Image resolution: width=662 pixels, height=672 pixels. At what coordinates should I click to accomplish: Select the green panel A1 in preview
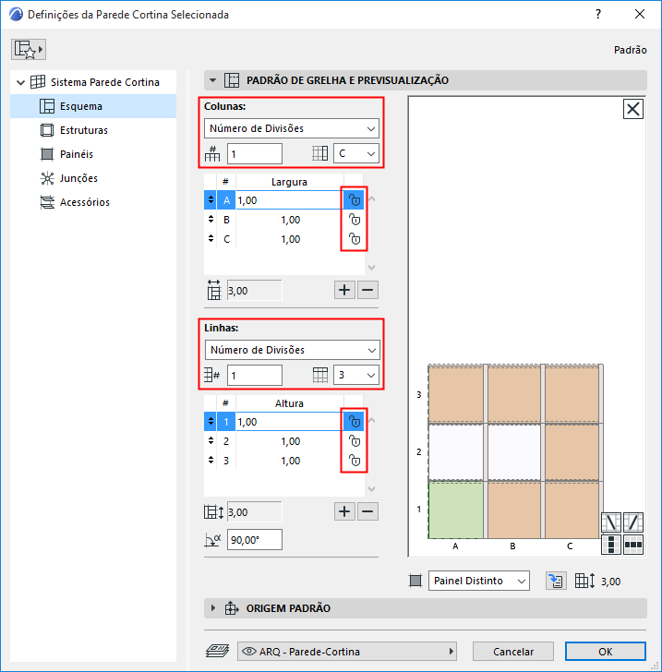(x=456, y=510)
